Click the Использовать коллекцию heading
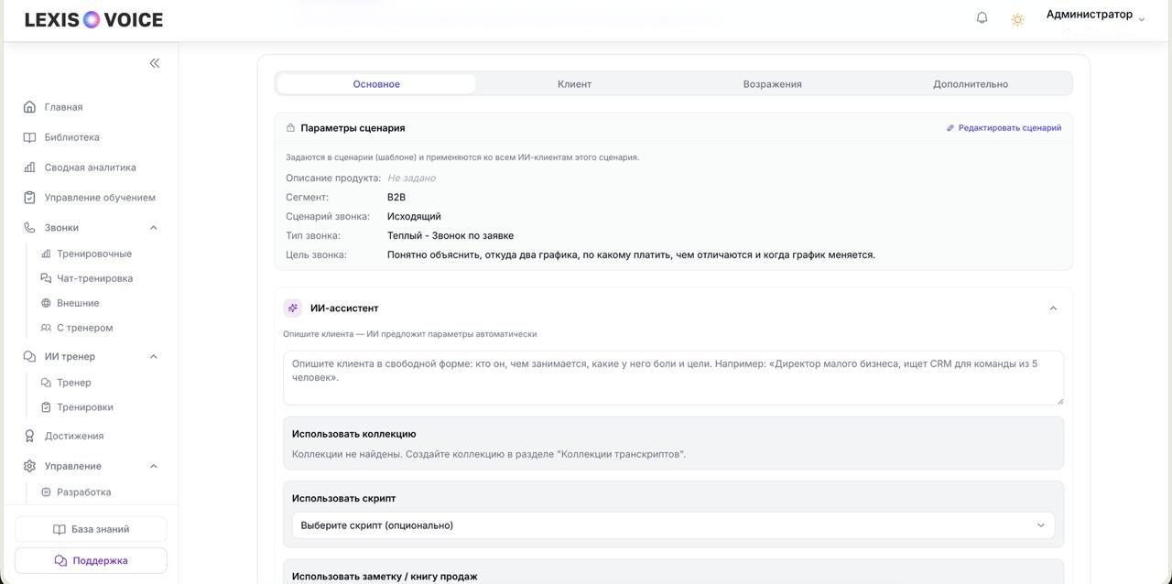Viewport: 1172px width, 584px height. click(x=354, y=434)
